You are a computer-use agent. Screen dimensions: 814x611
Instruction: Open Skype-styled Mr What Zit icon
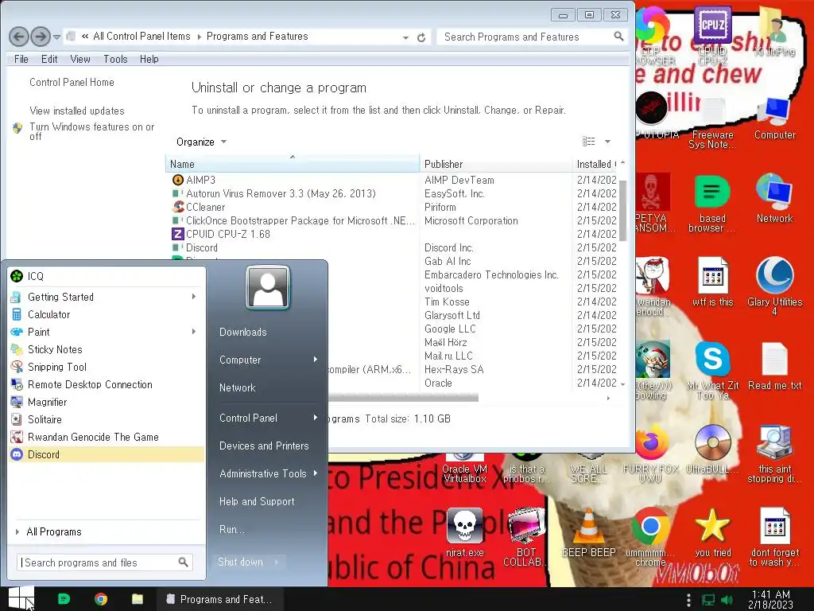[712, 370]
